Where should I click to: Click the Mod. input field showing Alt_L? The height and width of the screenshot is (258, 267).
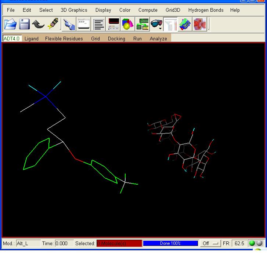28,243
